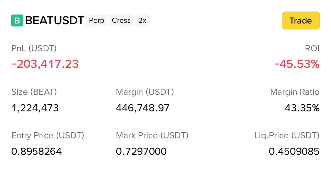The height and width of the screenshot is (172, 331).
Task: Click the green BEAT token icon
Action: 17,21
